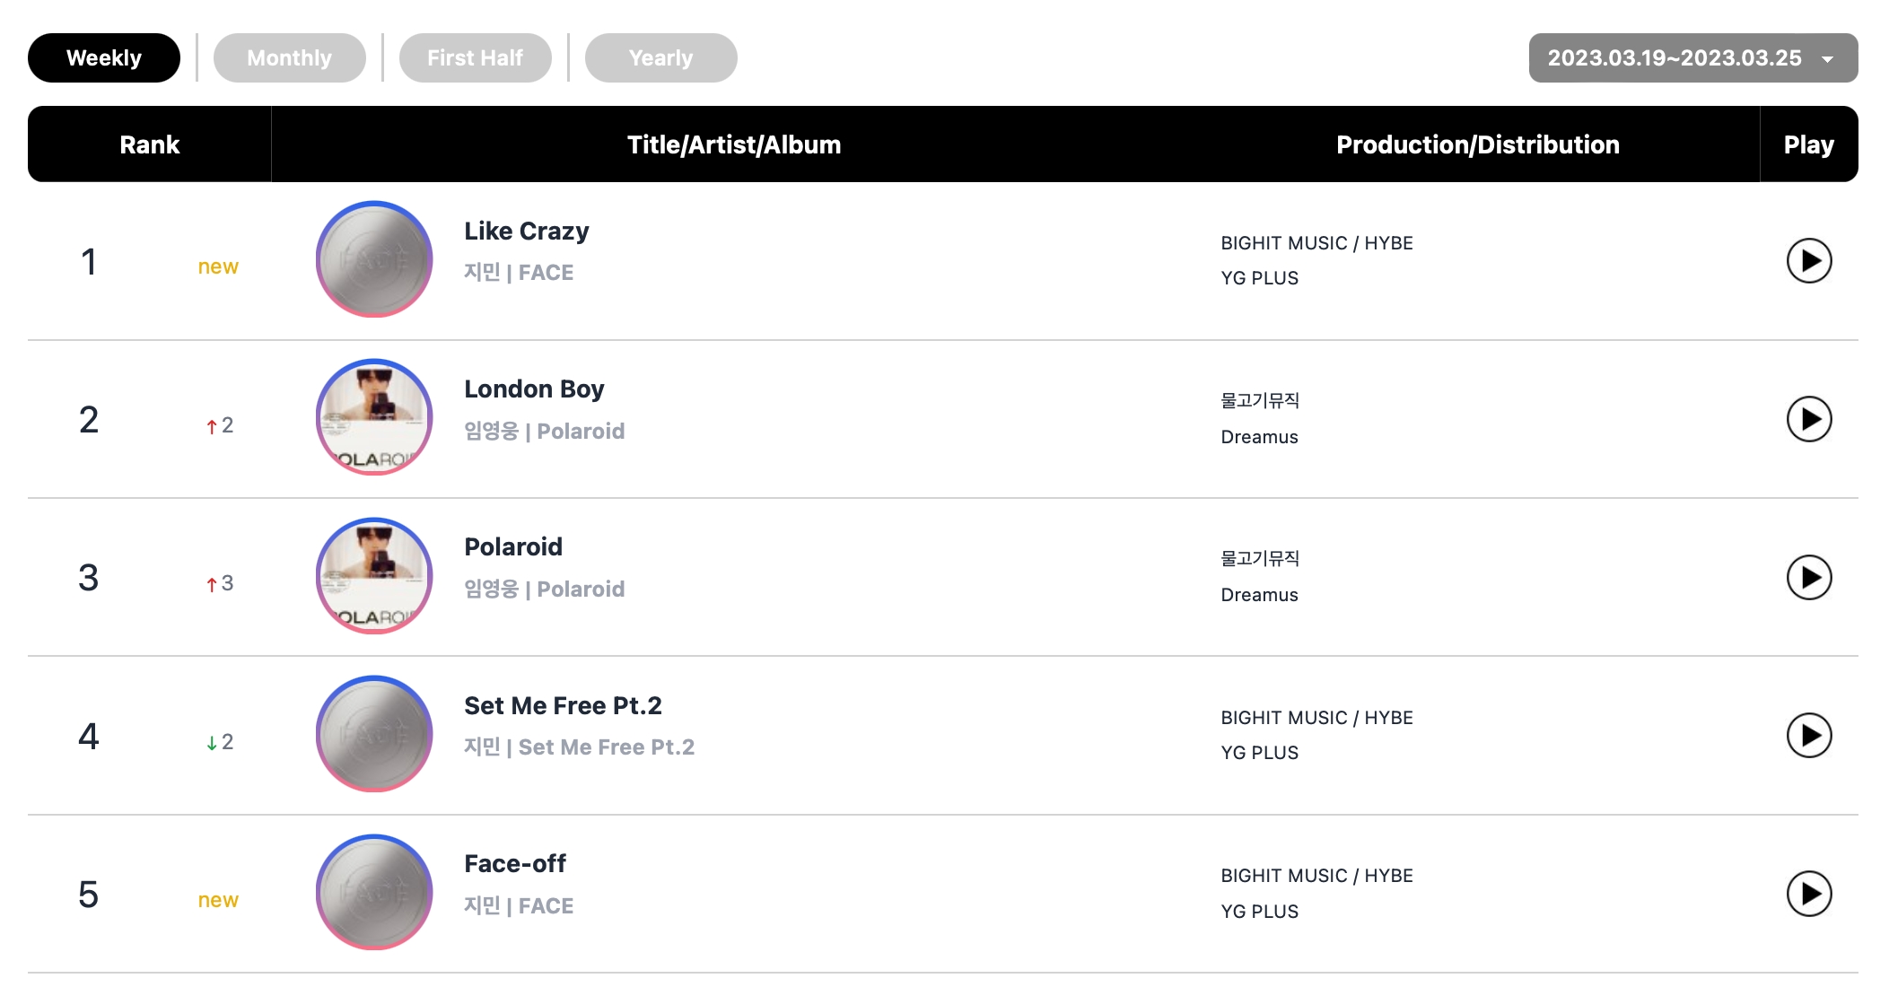Image resolution: width=1889 pixels, height=987 pixels.
Task: Switch to the Monthly chart tab
Action: pyautogui.click(x=289, y=58)
